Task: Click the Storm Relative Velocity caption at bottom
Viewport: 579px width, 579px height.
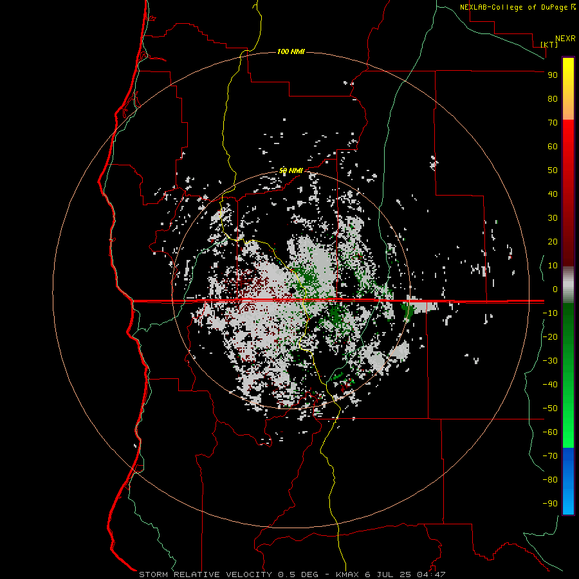Action: tap(292, 574)
